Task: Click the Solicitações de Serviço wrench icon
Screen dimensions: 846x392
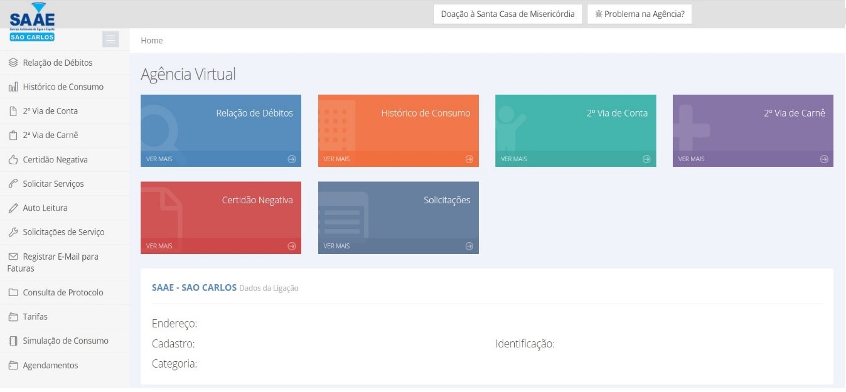Action: (x=13, y=232)
